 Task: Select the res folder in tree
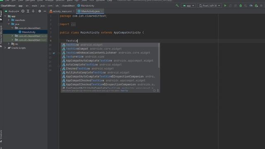click(x=25, y=44)
